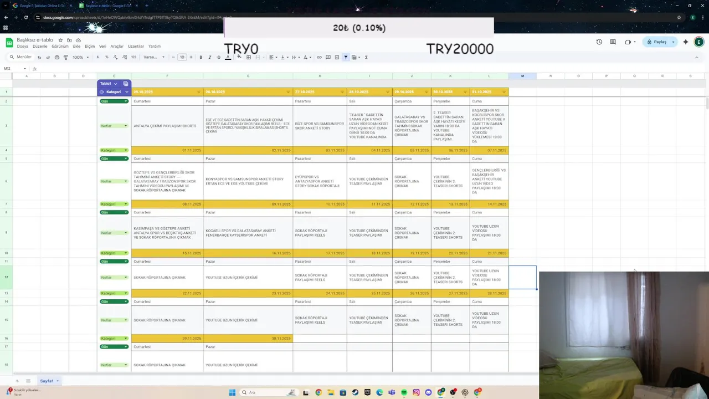Open the Kategori column header dropdown
The height and width of the screenshot is (399, 709).
tap(126, 92)
